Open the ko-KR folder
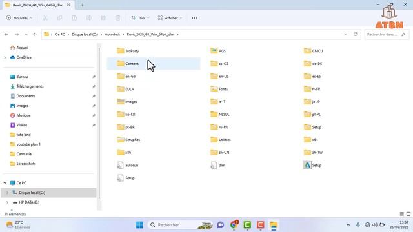The image size is (413, 232). 126,115
